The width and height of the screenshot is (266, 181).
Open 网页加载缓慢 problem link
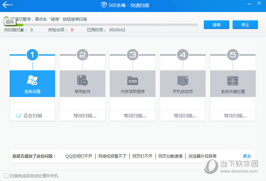(170, 156)
